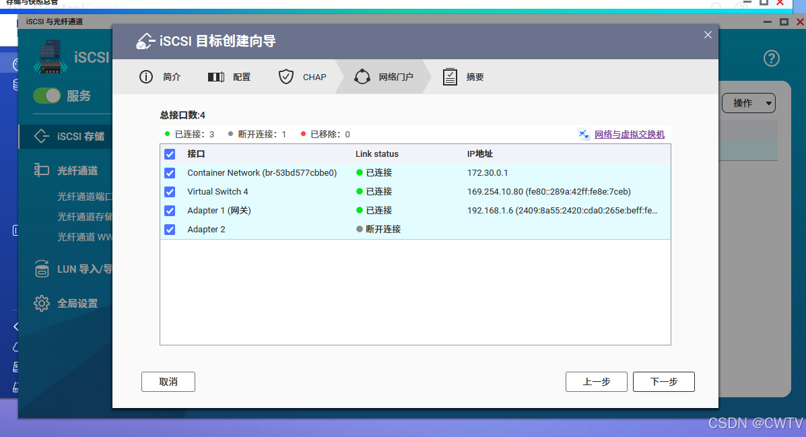Click the 配置 step icon
This screenshot has width=806, height=437.
point(216,77)
